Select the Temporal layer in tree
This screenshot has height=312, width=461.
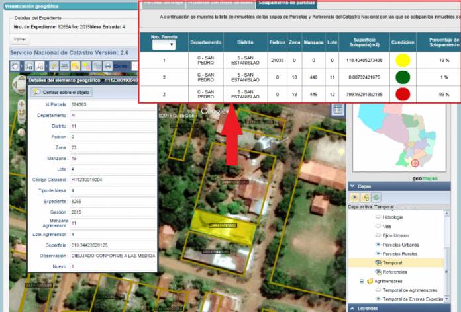[397, 262]
